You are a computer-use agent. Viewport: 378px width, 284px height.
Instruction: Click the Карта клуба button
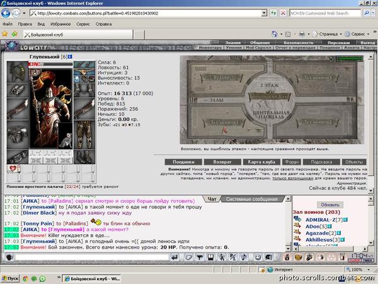pos(261,162)
